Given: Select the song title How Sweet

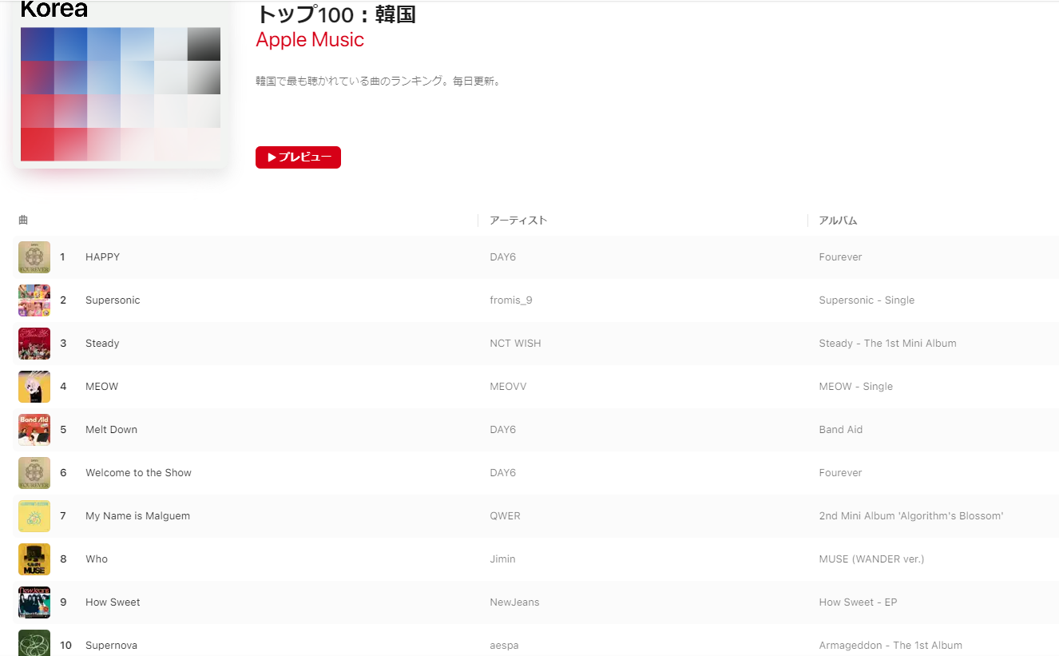Looking at the screenshot, I should point(113,602).
